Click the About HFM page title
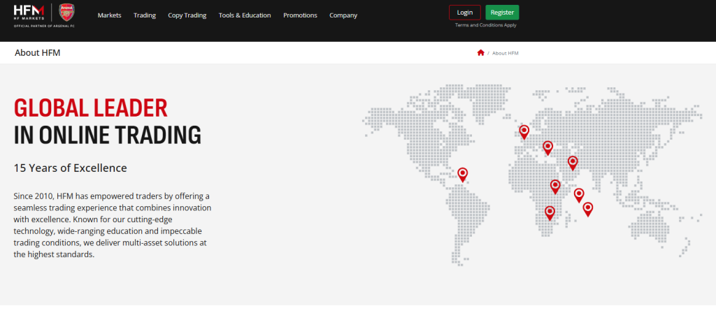 click(x=38, y=53)
